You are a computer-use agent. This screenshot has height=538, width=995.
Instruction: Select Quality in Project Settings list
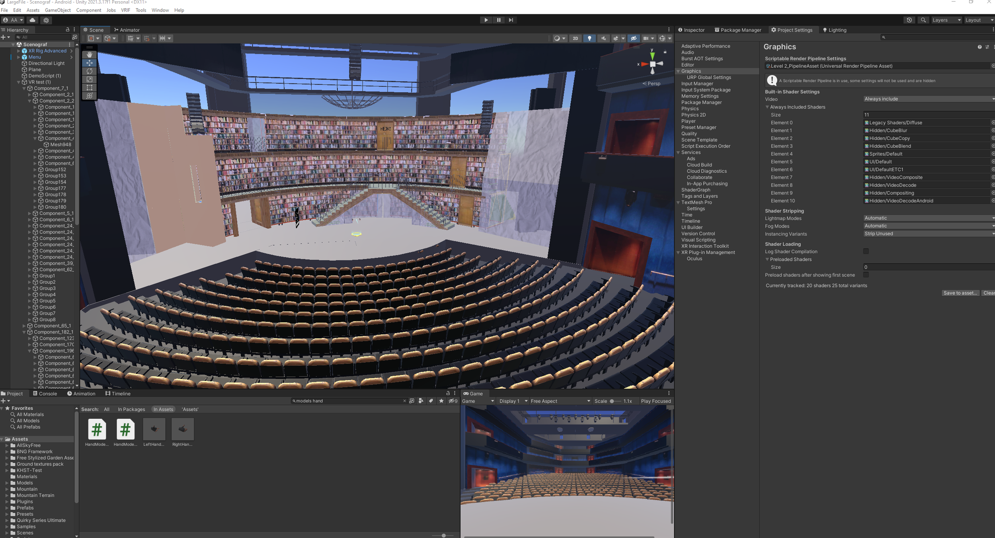(689, 134)
